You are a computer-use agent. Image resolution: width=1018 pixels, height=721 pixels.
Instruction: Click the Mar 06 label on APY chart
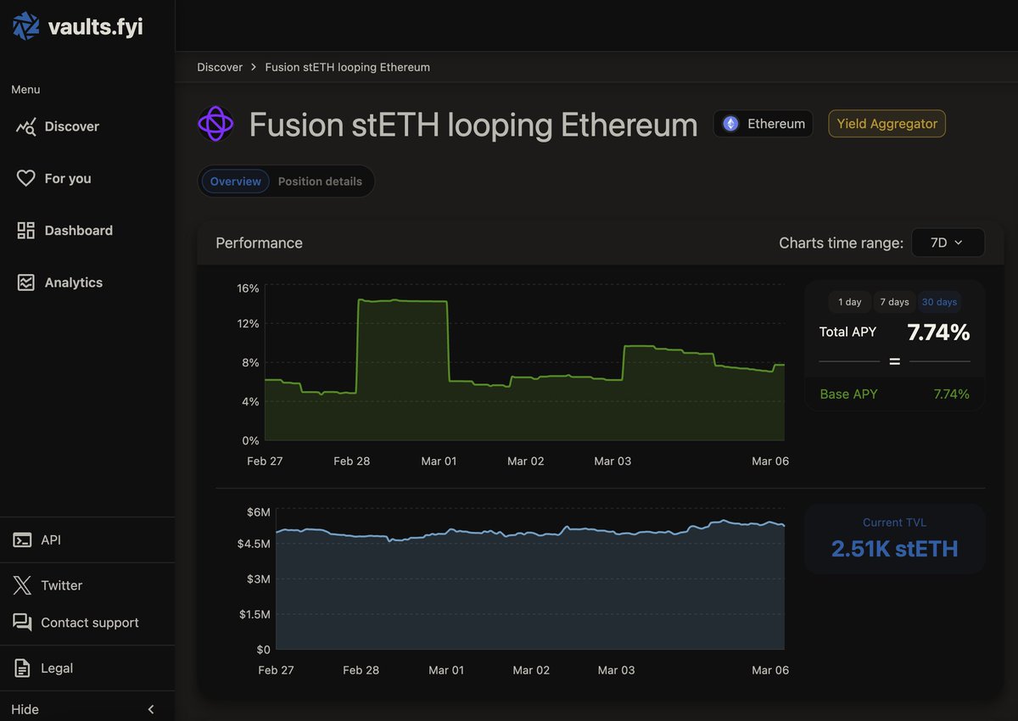[x=770, y=461]
